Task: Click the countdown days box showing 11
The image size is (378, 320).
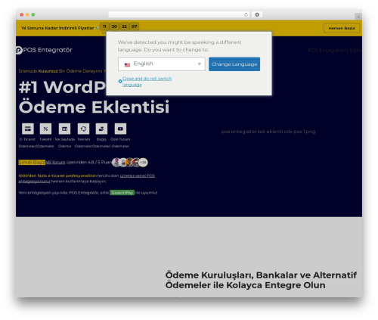Action: coord(104,26)
